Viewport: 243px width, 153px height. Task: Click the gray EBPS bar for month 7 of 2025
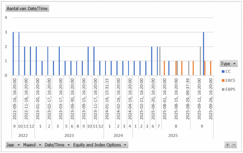[160, 61]
